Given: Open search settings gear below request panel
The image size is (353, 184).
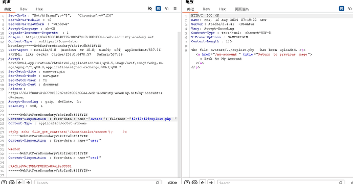Looking at the screenshot, I should tap(12, 182).
